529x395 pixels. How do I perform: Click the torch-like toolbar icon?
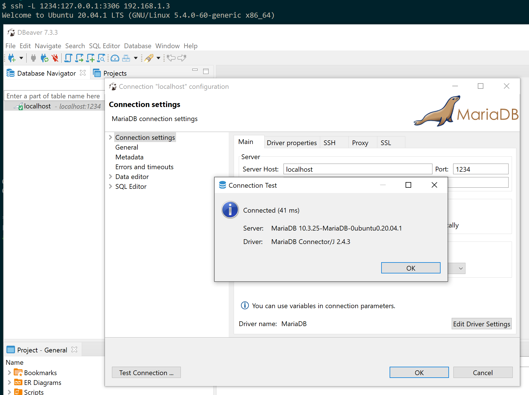tap(149, 58)
